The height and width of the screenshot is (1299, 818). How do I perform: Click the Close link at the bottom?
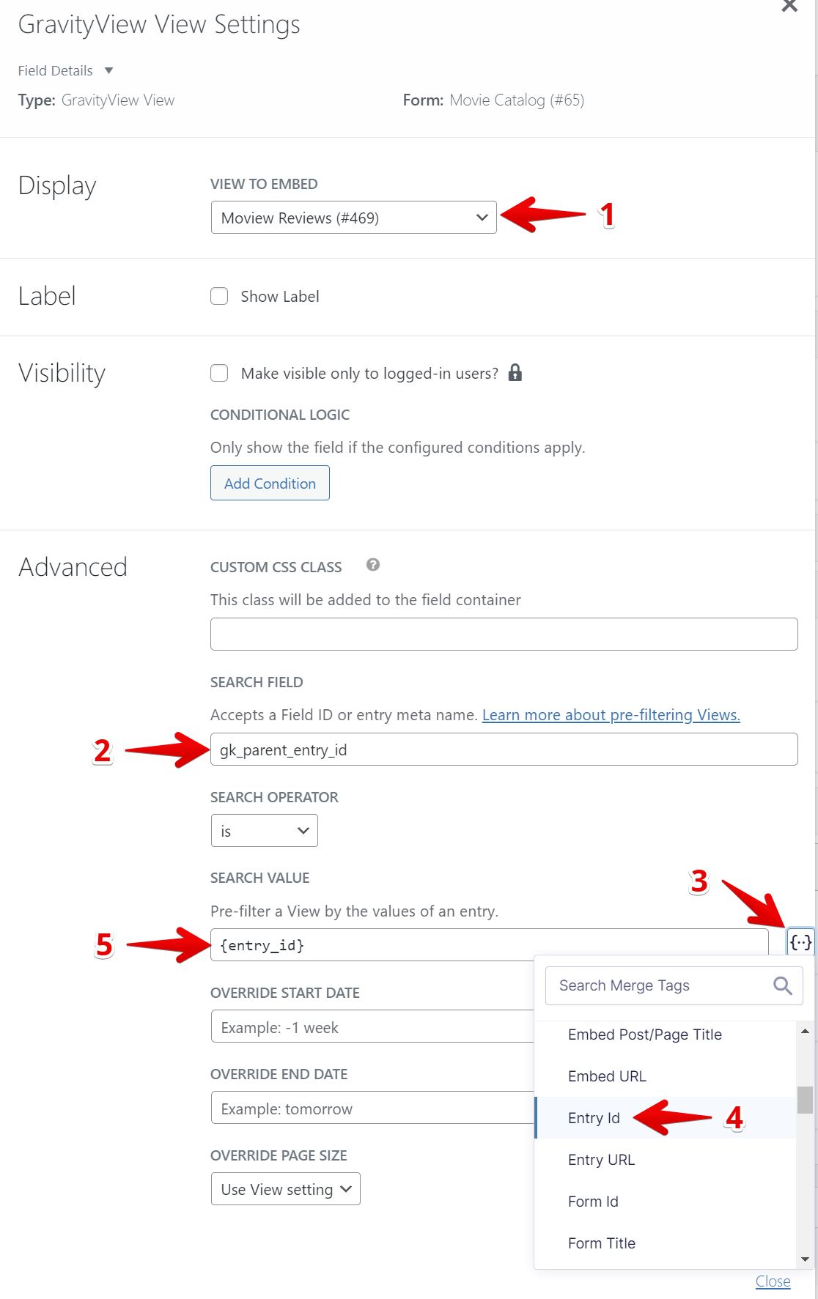pyautogui.click(x=773, y=1281)
